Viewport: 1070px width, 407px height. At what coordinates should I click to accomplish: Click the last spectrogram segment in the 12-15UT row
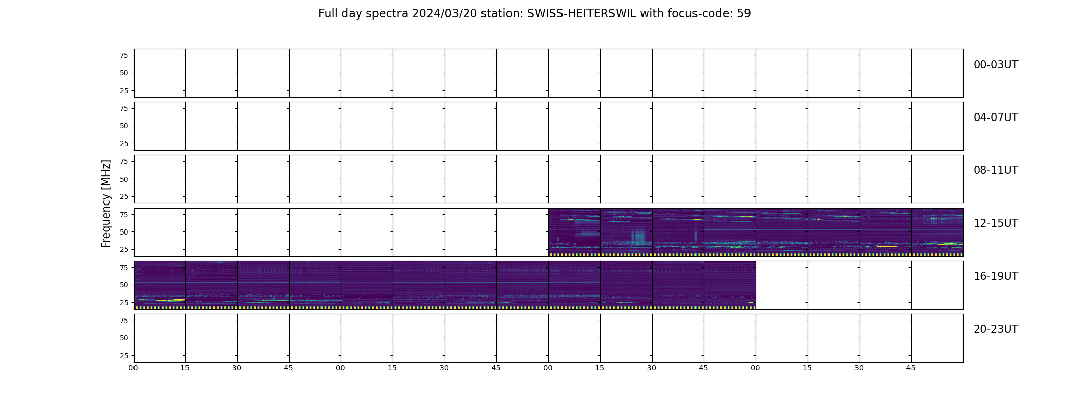point(937,232)
